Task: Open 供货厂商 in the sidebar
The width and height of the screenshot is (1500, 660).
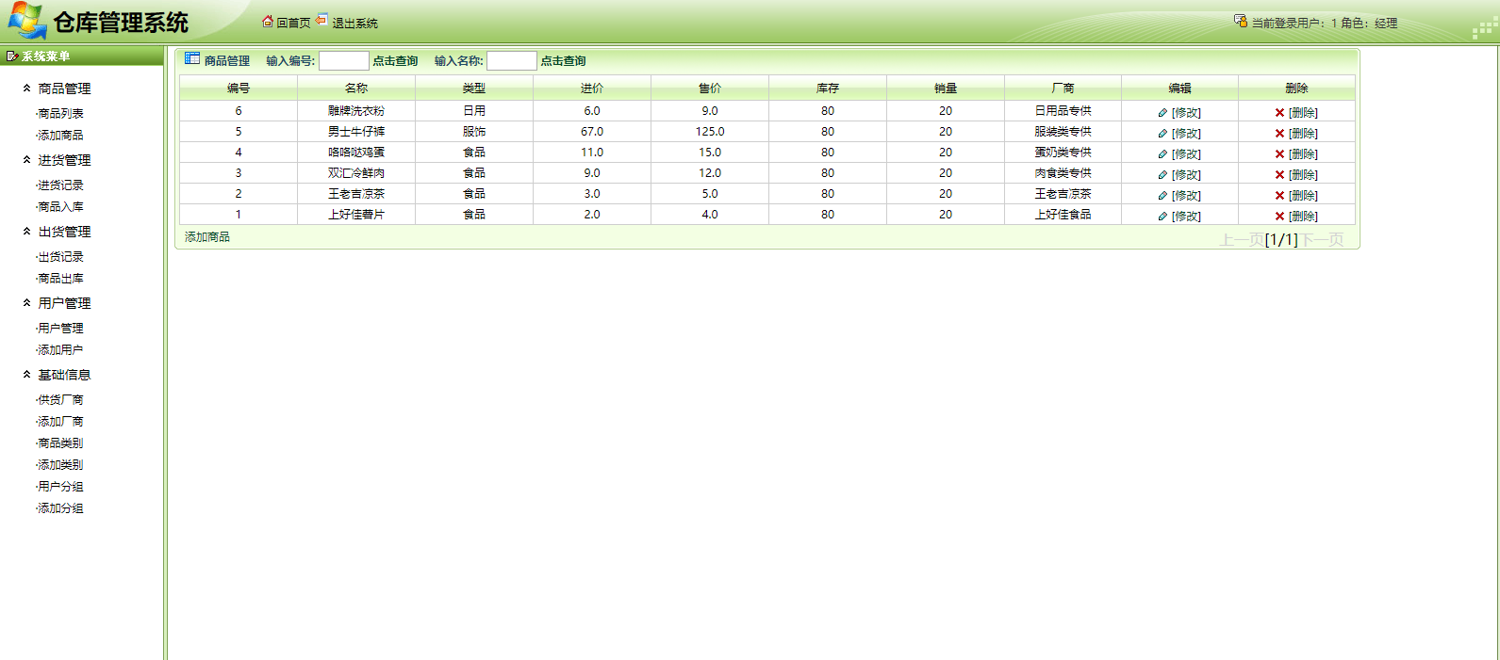Action: click(60, 399)
